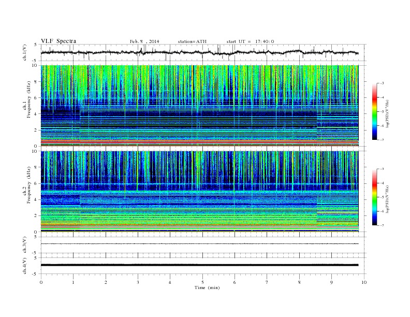Click the "10" tick at the time axis end
The height and width of the screenshot is (317, 410).
(x=364, y=282)
